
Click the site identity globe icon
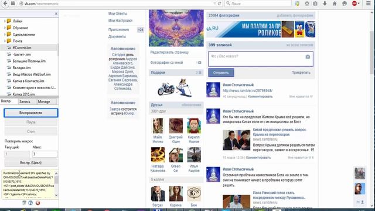click(x=21, y=4)
